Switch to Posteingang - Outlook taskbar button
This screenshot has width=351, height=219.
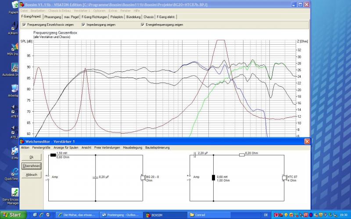(121, 215)
